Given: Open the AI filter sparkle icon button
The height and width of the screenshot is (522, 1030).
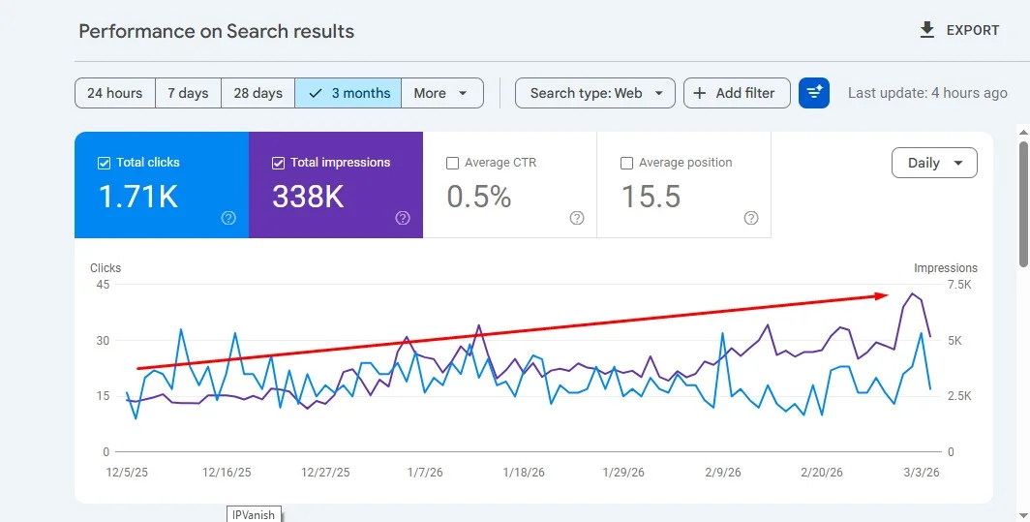Looking at the screenshot, I should pos(814,93).
